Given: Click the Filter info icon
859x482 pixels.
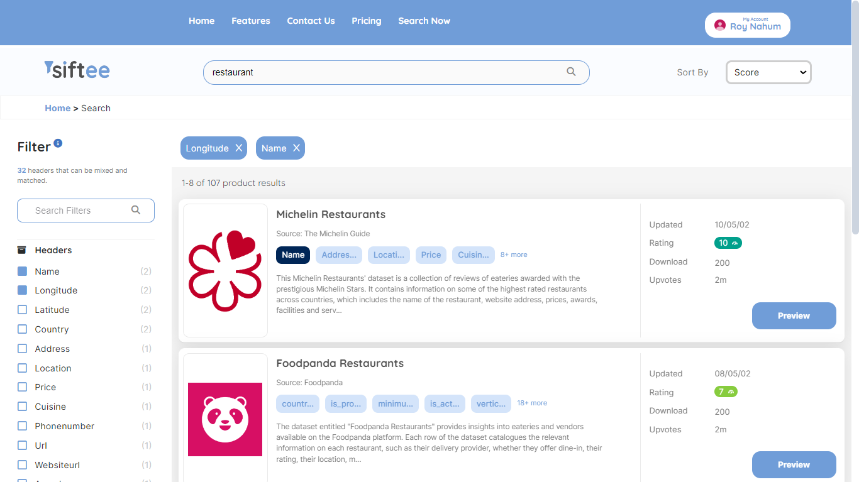Looking at the screenshot, I should click(58, 143).
